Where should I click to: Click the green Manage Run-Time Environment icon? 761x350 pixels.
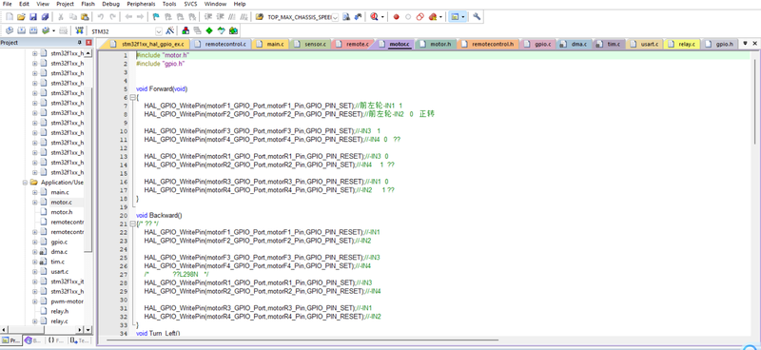209,30
